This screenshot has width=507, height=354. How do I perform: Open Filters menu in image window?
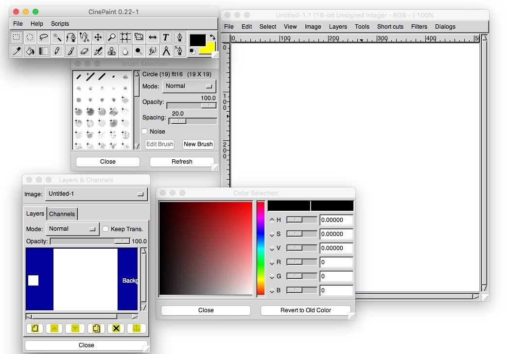coord(419,27)
